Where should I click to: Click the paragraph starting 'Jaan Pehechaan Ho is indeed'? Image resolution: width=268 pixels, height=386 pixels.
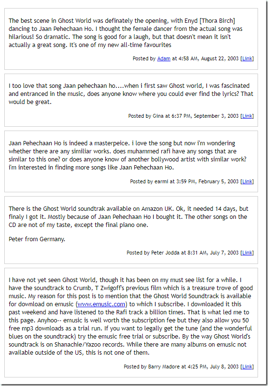pyautogui.click(x=128, y=155)
